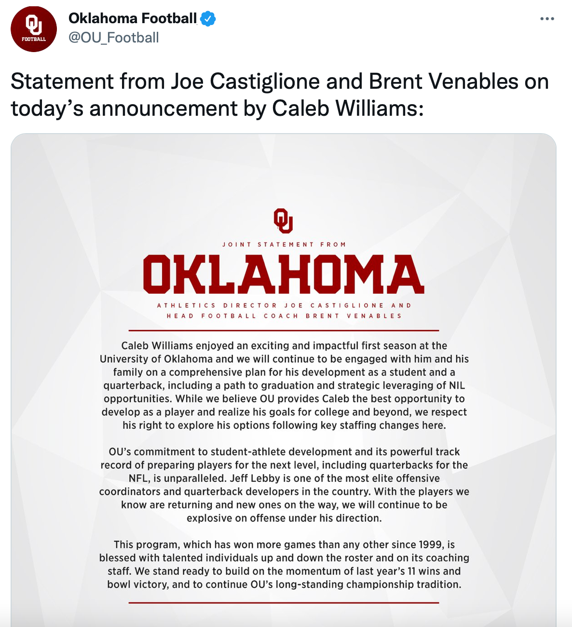Click the line starting "OU's commitment to student-athlete"
The image size is (572, 627).
pyautogui.click(x=284, y=452)
